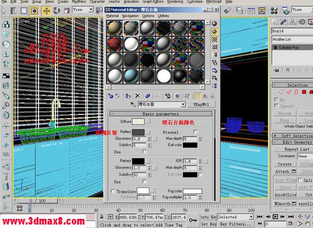Click the Play Animation button
The width and height of the screenshot is (313, 228).
tap(275, 216)
